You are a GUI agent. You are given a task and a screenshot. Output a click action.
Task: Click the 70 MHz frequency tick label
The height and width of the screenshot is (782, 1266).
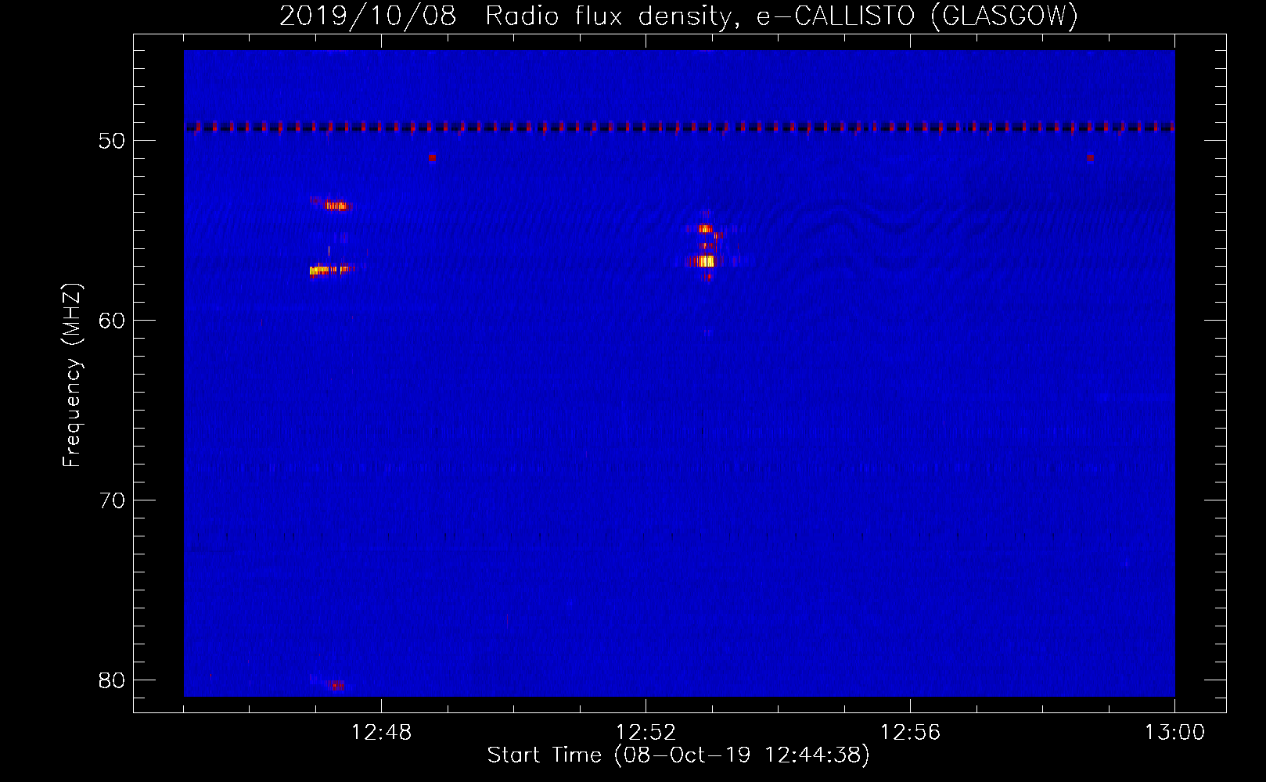click(x=112, y=500)
